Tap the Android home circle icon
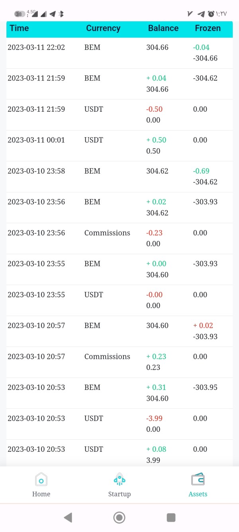This screenshot has width=239, height=532. [x=119, y=518]
